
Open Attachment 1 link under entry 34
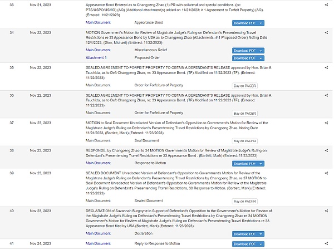96,58
